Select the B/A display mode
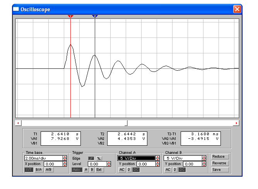The image size is (258, 189). click(x=39, y=170)
